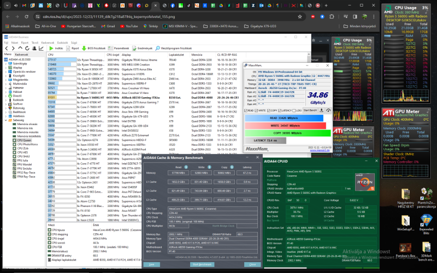
Task: Click the AIDA64 user profile icon
Action: click(x=34, y=48)
